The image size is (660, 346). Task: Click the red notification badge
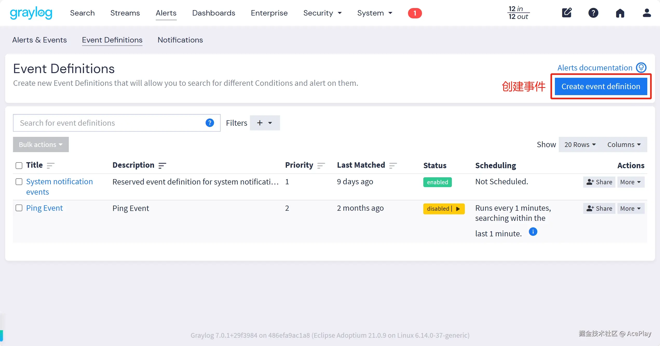(x=414, y=13)
